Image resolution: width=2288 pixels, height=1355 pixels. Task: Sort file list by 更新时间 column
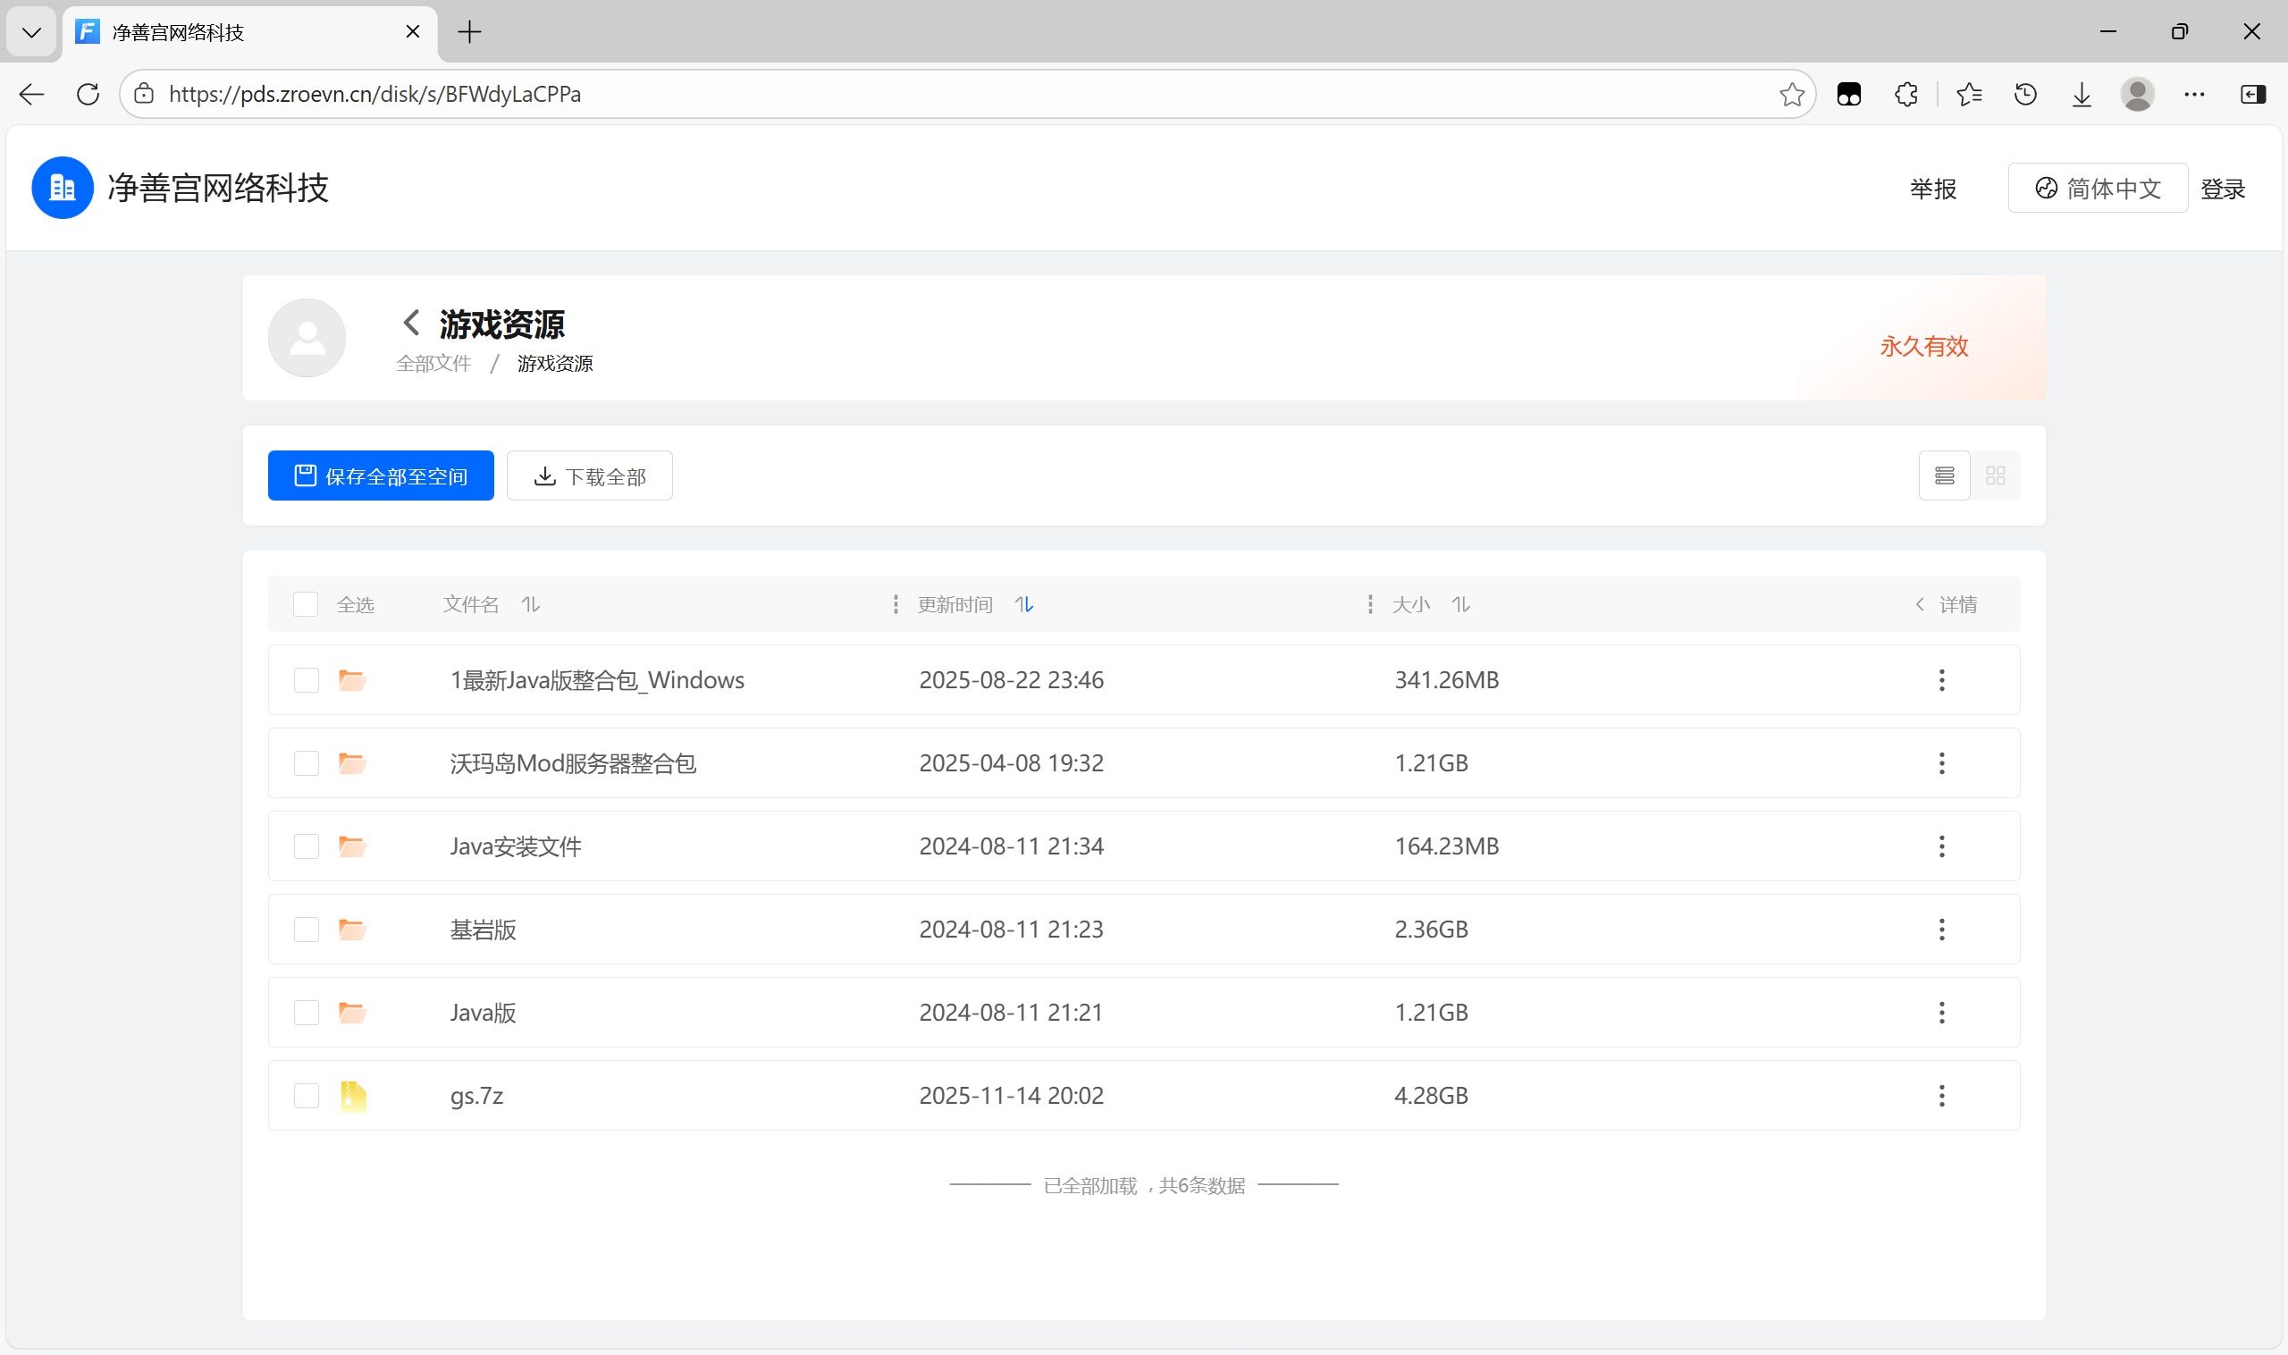point(1023,604)
